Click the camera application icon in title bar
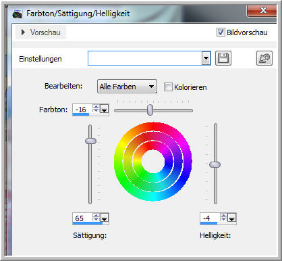 (18, 14)
